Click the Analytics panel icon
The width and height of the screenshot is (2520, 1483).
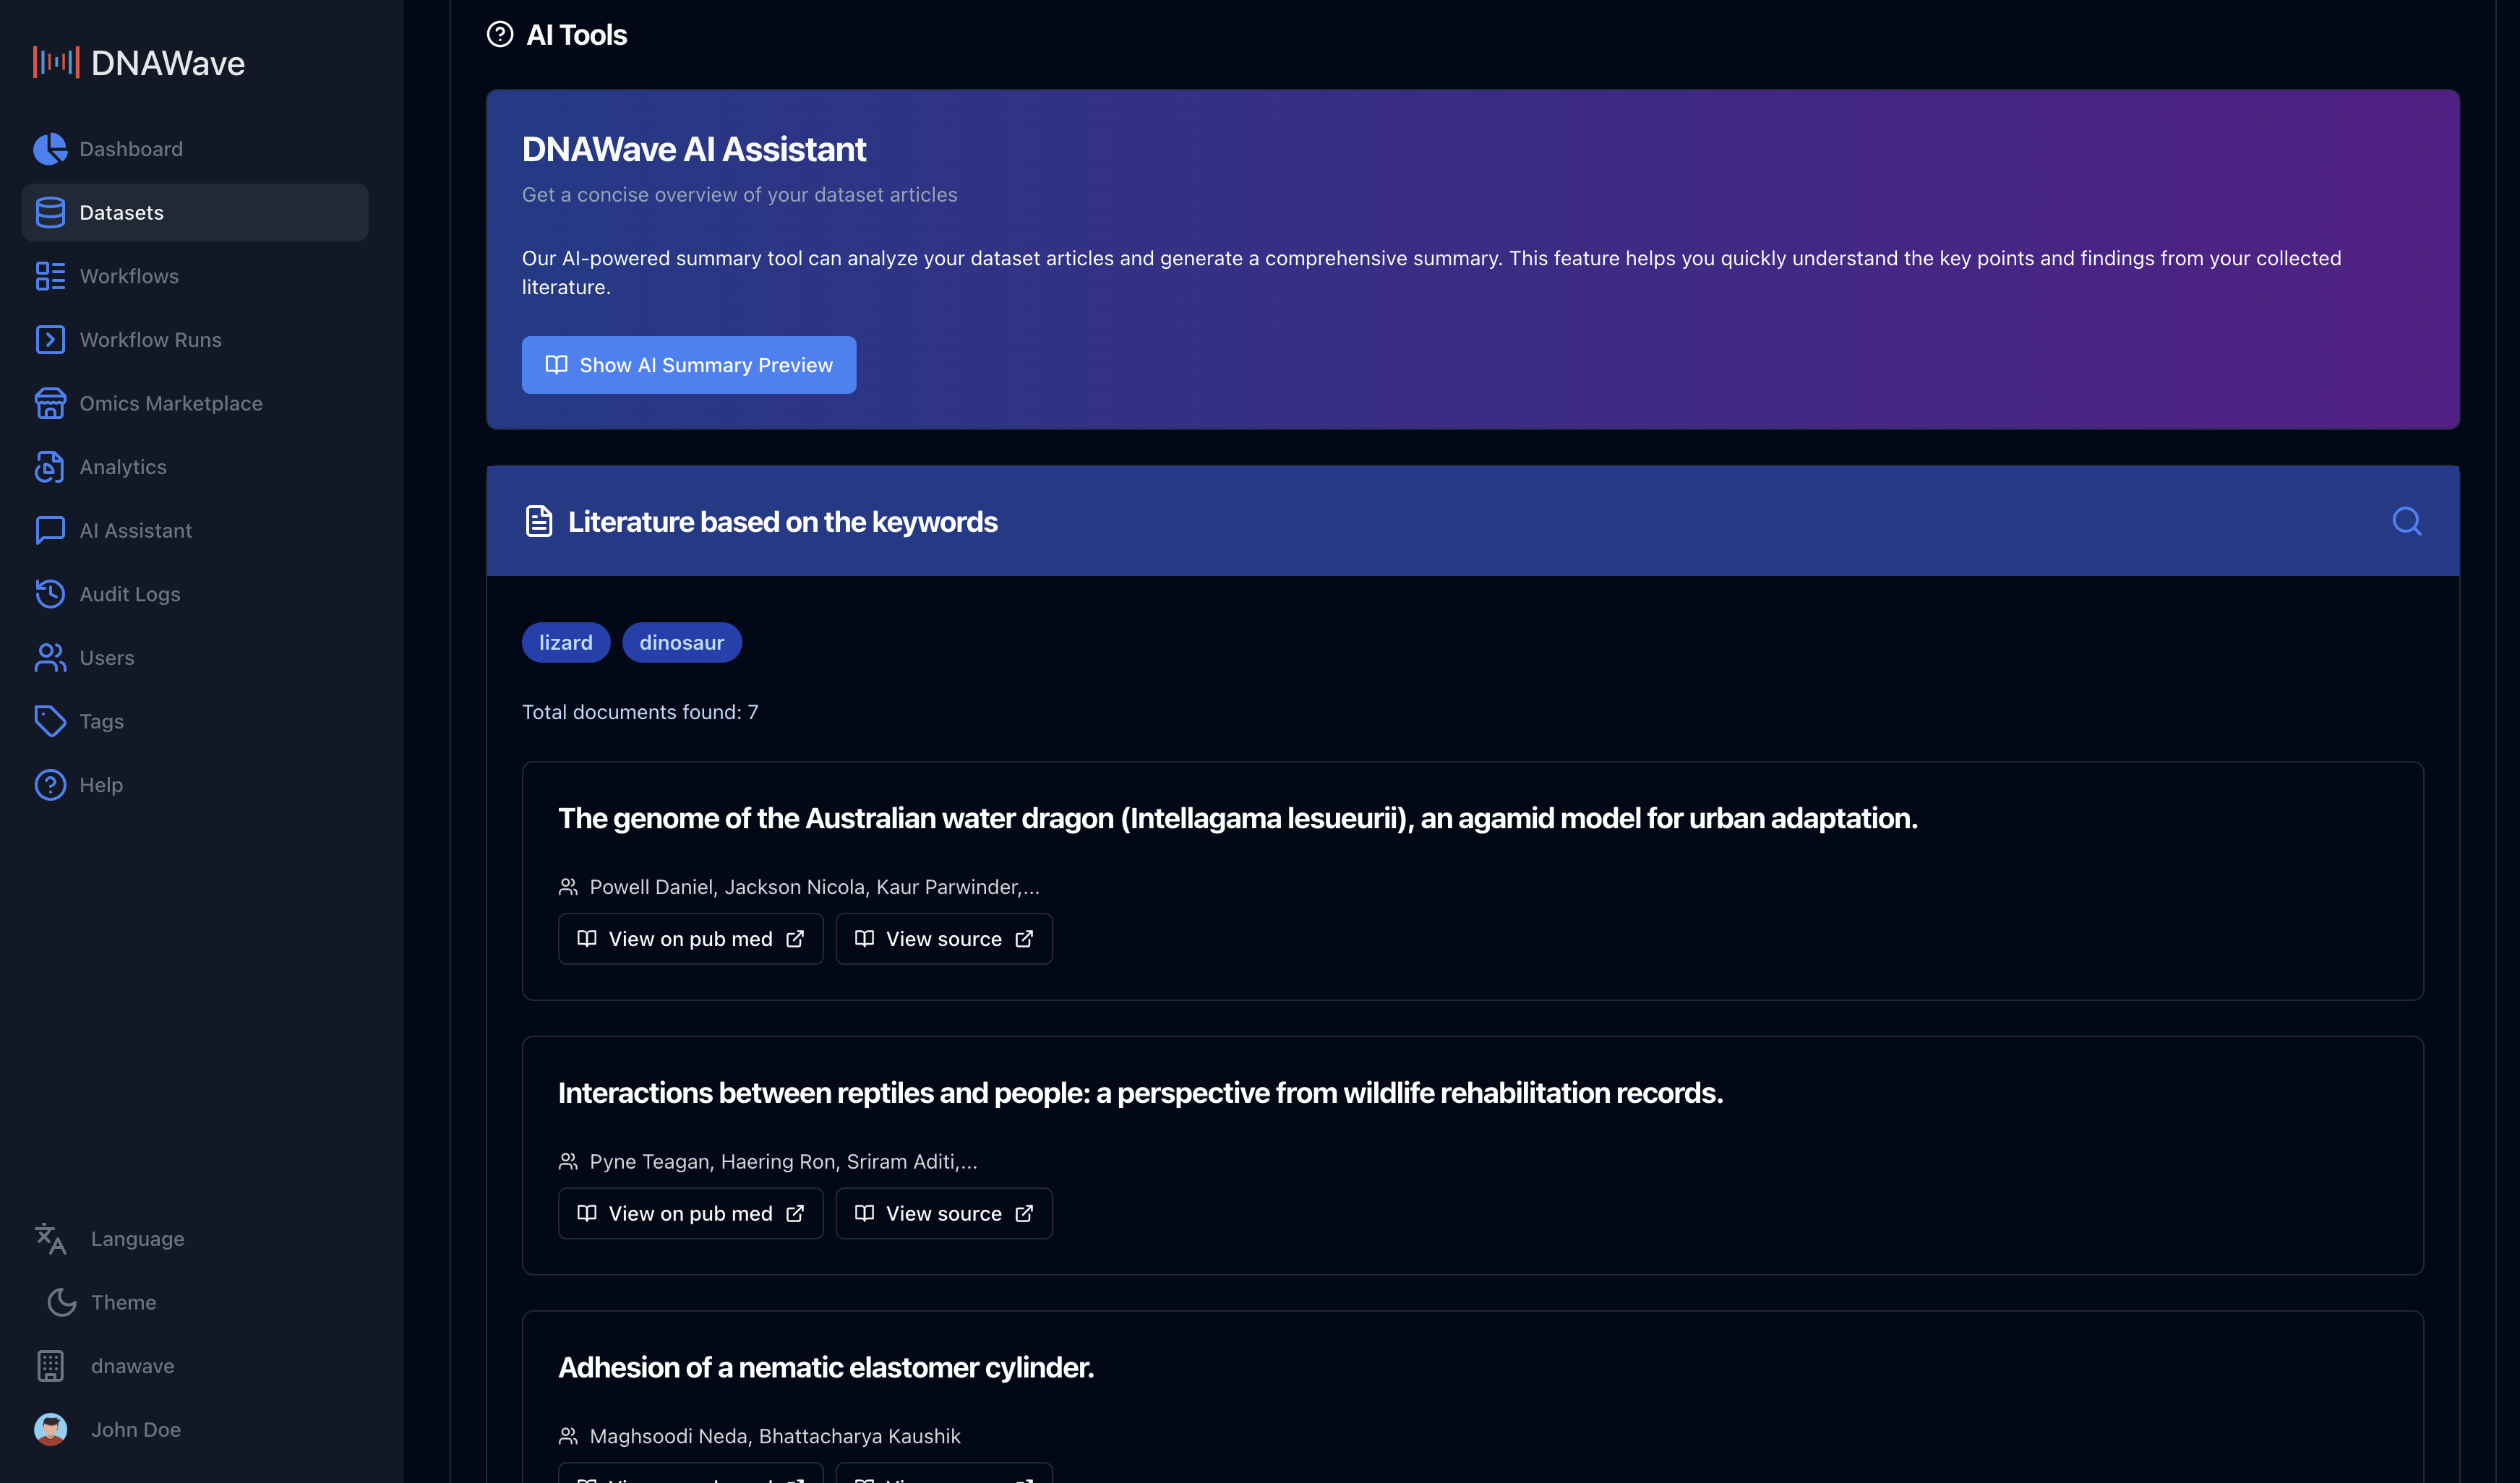[50, 466]
